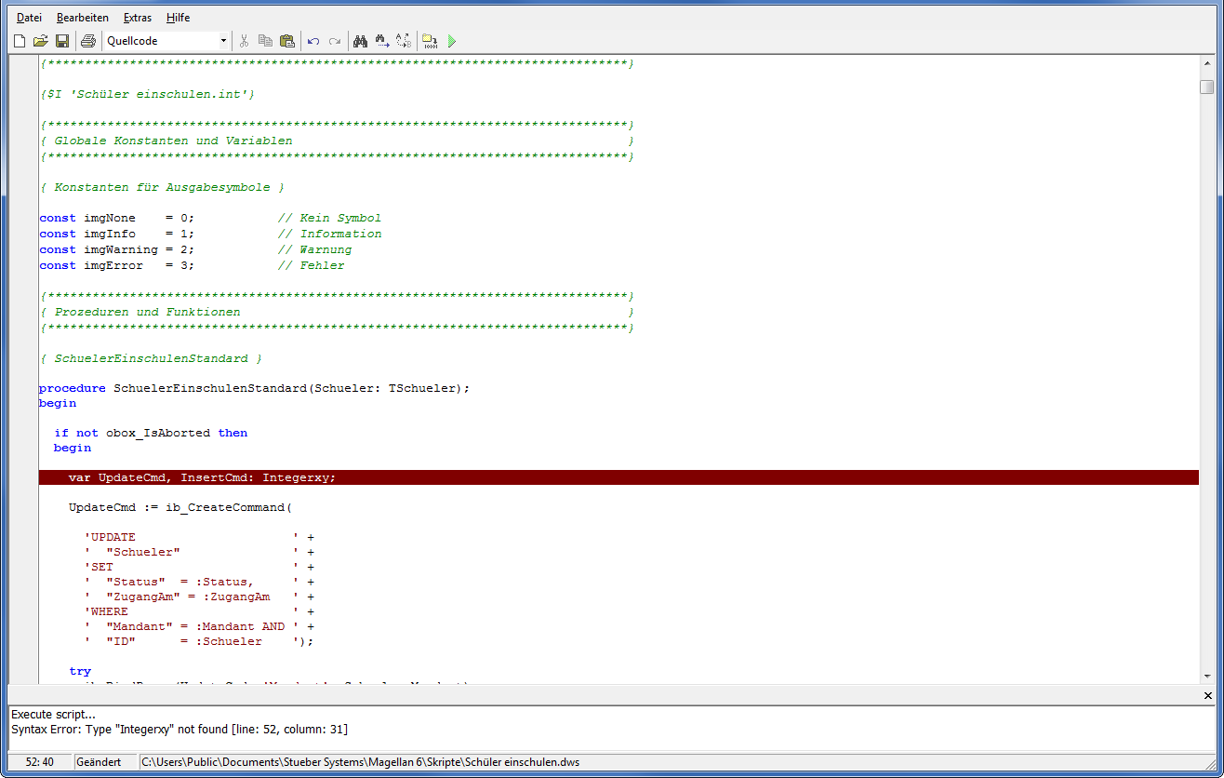Close the message output panel
This screenshot has height=778, width=1224.
[x=1208, y=696]
